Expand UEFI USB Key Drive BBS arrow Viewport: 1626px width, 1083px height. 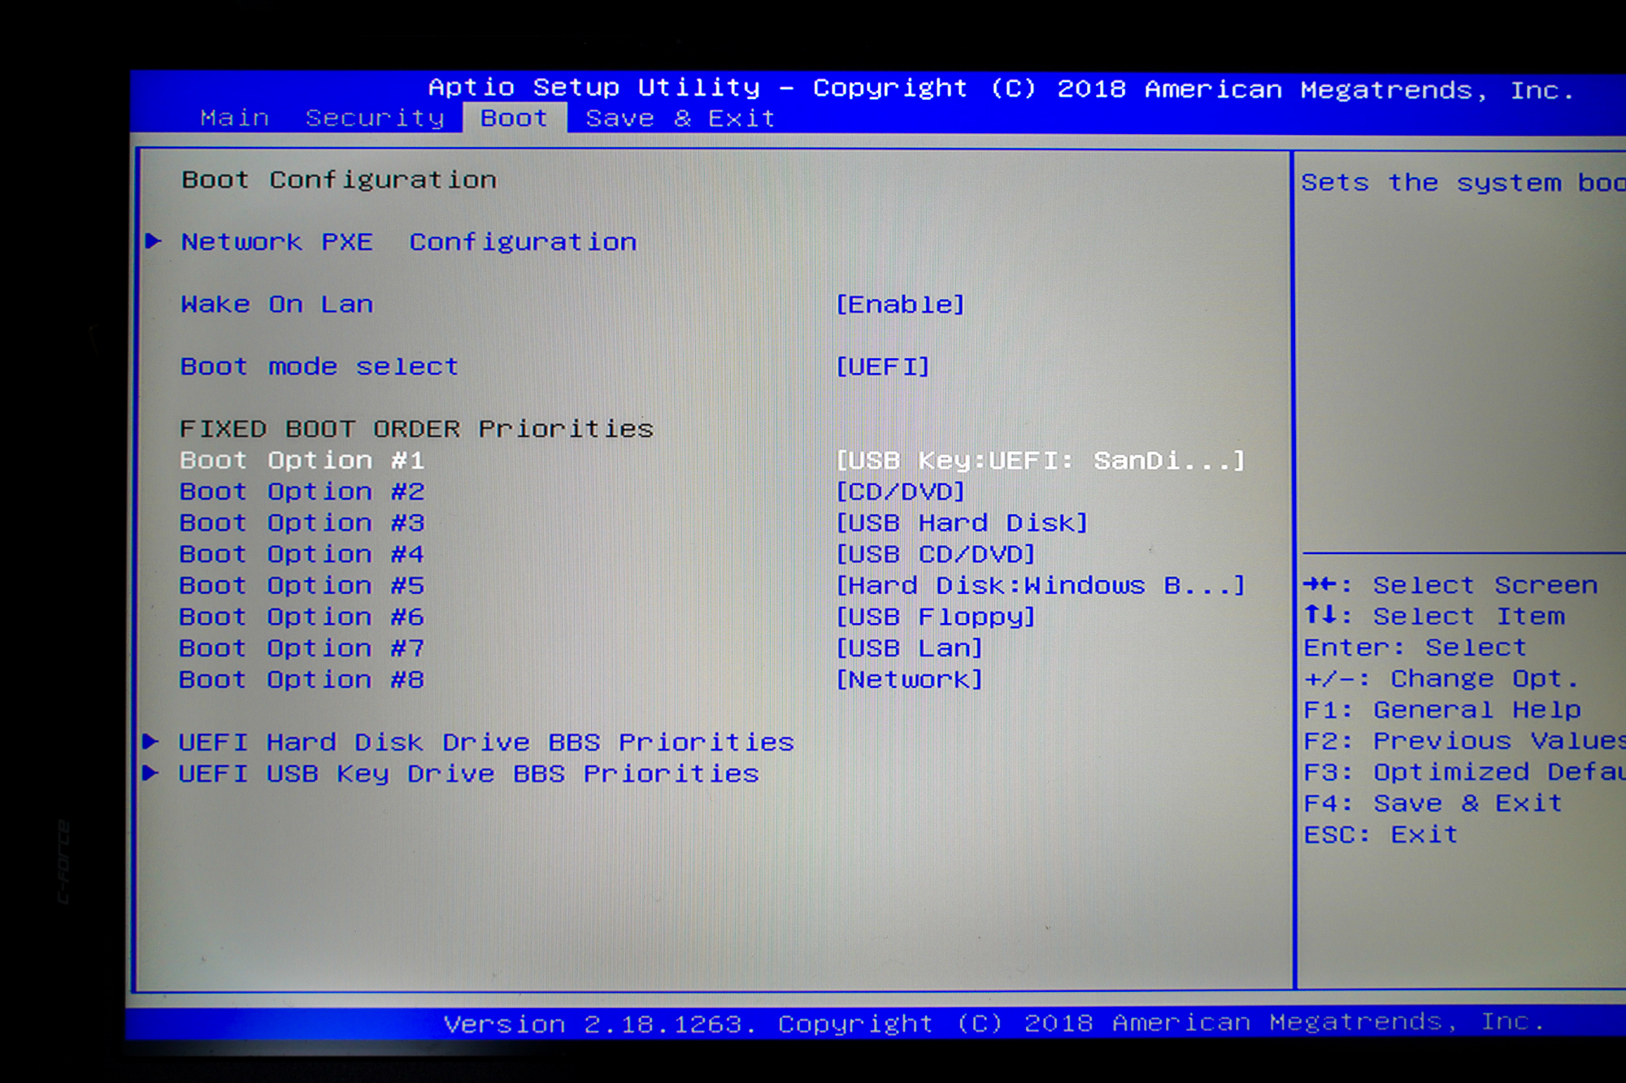(x=150, y=773)
